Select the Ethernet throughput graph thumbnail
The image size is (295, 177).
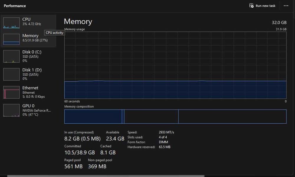point(12,92)
